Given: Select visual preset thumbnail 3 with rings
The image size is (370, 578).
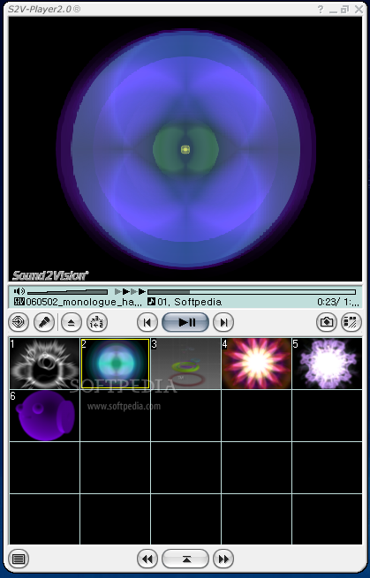Looking at the screenshot, I should 186,364.
